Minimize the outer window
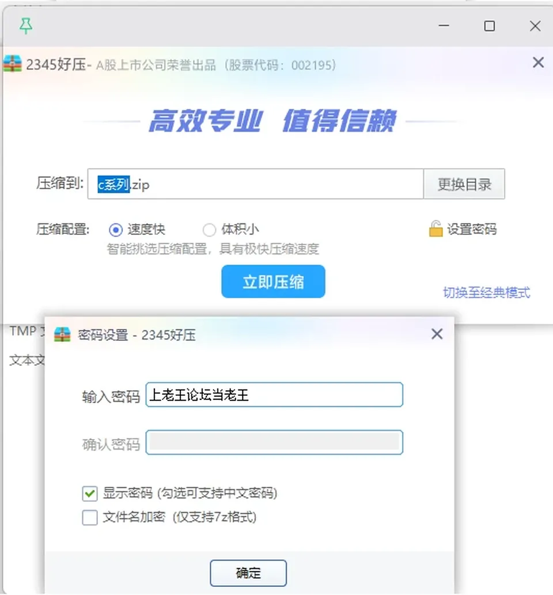The height and width of the screenshot is (595, 553). pos(444,26)
